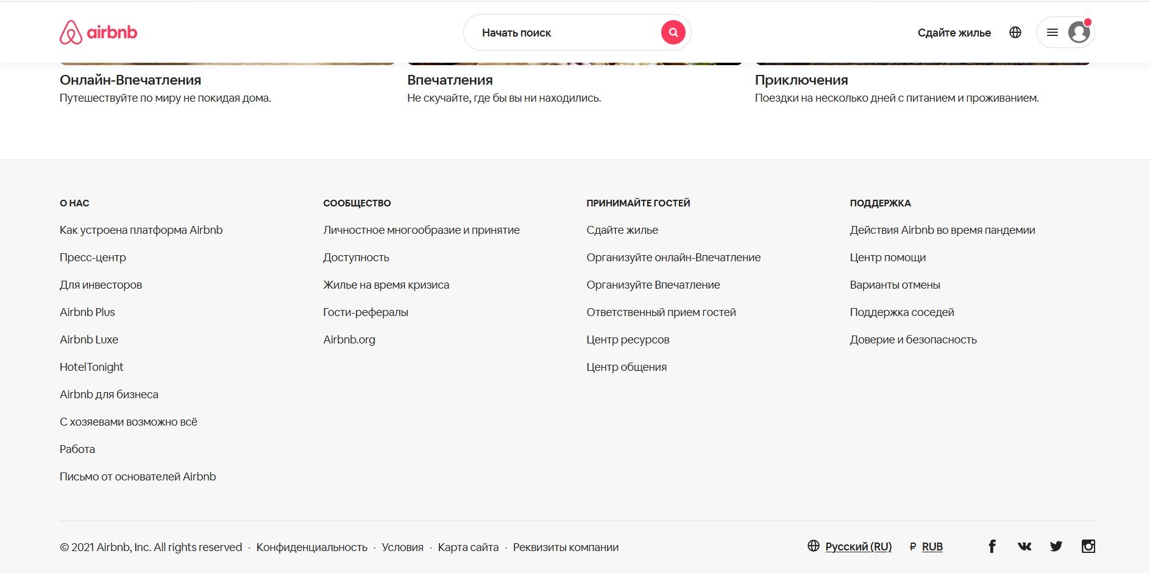Open the Пресс-центр link
Viewport: 1150px width, 573px height.
point(93,258)
